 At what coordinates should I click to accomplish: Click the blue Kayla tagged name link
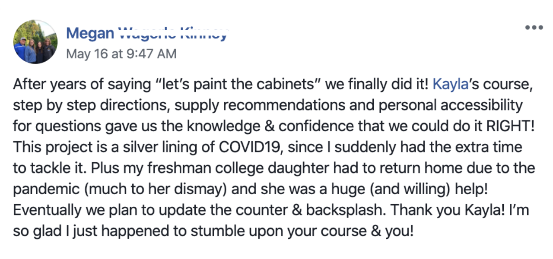coord(450,84)
